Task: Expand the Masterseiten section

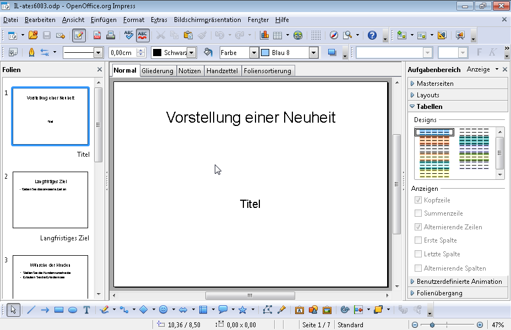Action: [x=458, y=83]
